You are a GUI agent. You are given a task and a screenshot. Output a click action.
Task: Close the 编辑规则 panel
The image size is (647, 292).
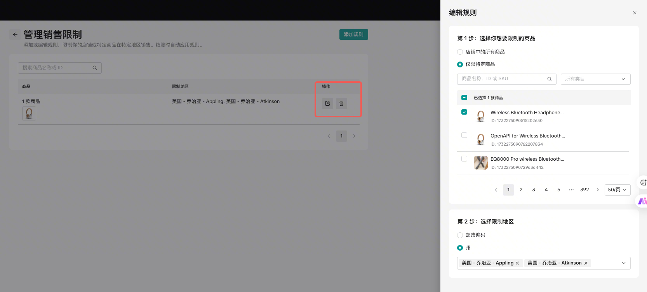635,13
